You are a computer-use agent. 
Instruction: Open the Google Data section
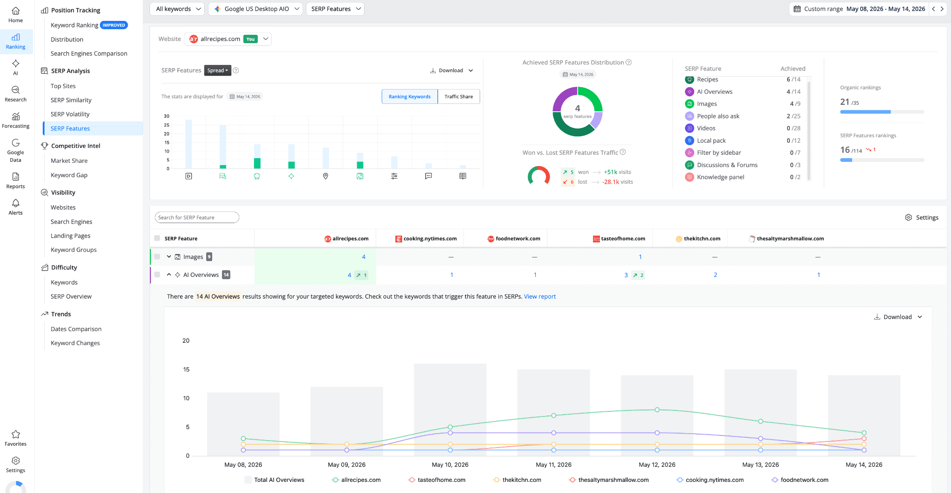click(15, 150)
